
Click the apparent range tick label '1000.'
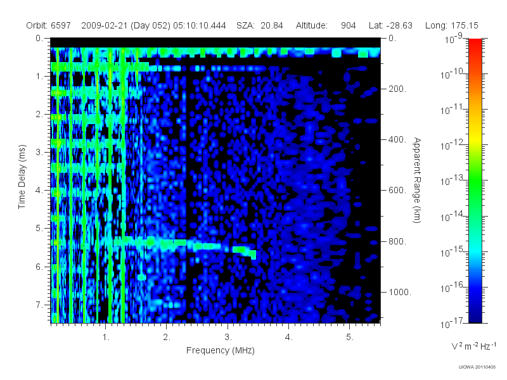[400, 292]
